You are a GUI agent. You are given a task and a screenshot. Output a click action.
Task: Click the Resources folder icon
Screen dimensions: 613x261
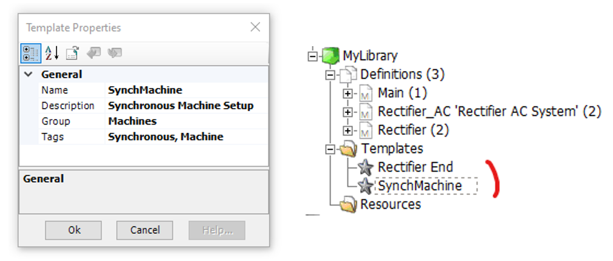coord(349,205)
